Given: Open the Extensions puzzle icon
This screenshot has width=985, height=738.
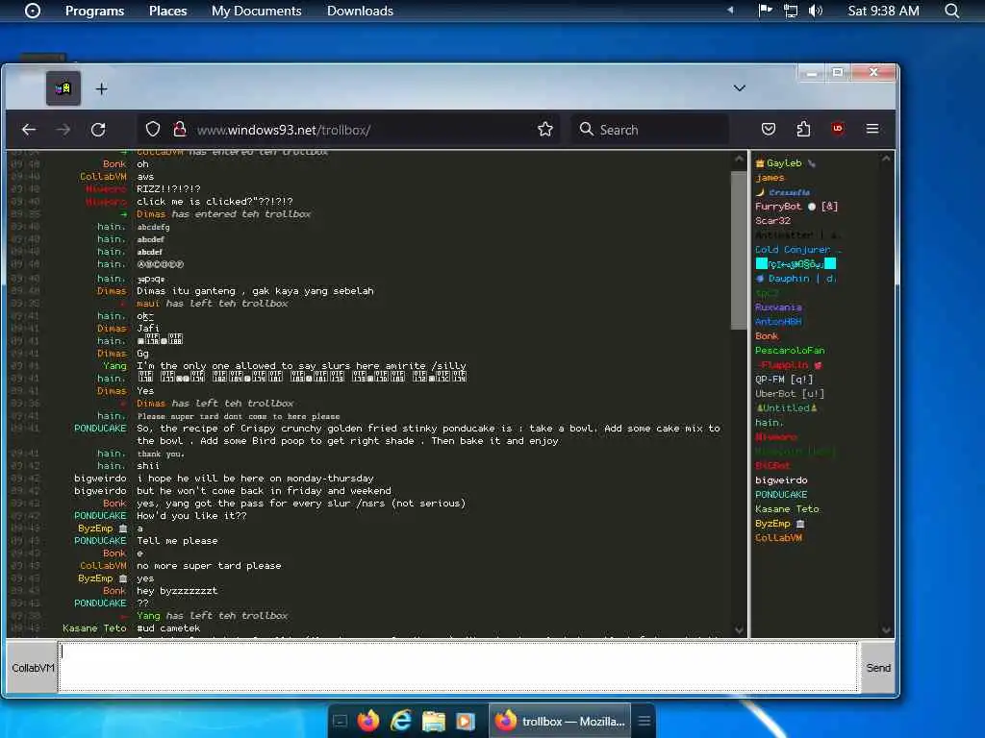Looking at the screenshot, I should coord(803,130).
